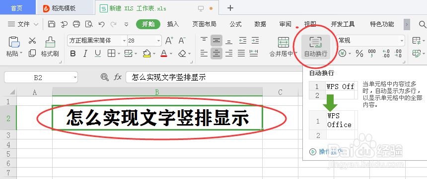
Task: Expand the fill color dropdown arrow
Action: coord(154,54)
